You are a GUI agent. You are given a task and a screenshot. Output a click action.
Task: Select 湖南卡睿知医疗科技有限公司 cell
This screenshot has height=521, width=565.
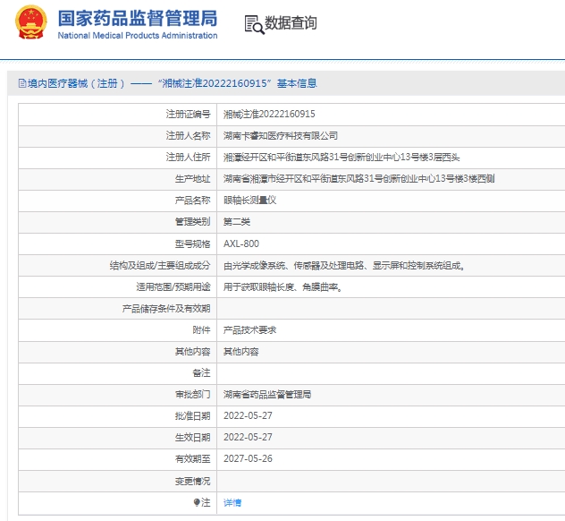[281, 136]
